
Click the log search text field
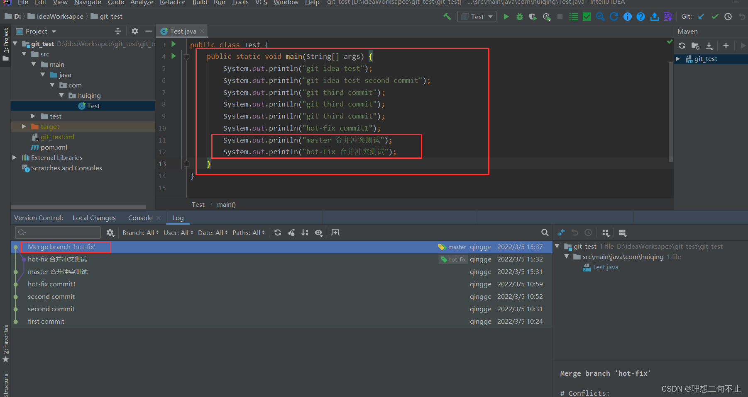(x=58, y=232)
